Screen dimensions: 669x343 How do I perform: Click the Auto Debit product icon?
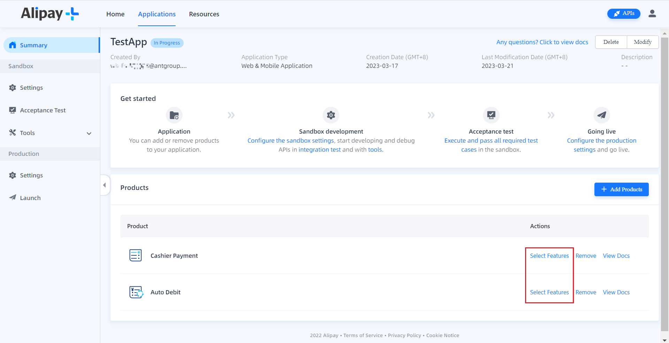click(136, 292)
